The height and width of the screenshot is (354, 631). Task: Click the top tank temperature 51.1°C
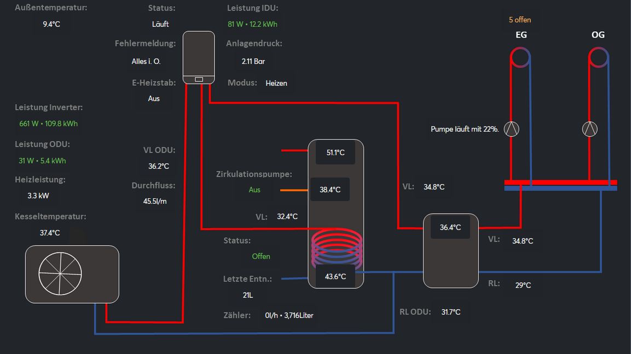point(335,152)
